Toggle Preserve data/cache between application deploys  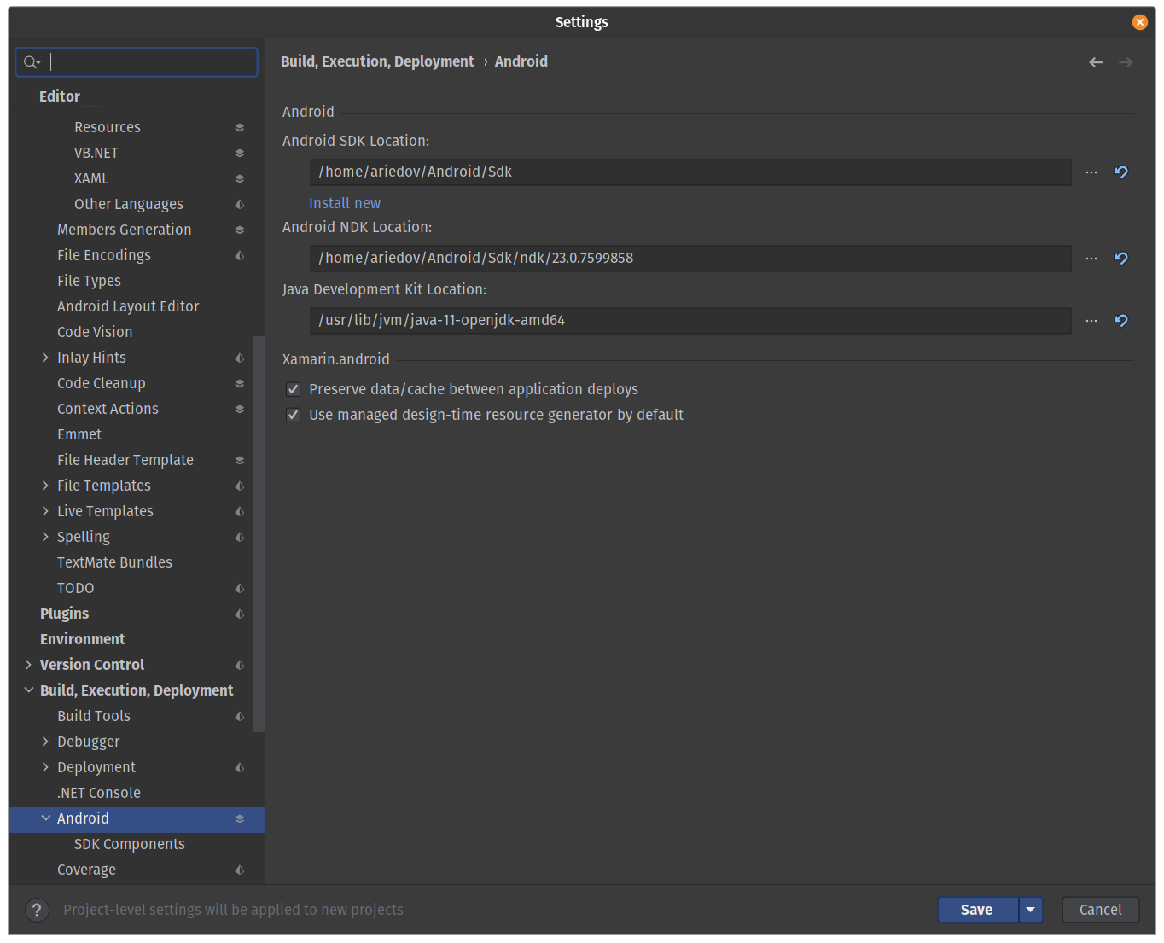pyautogui.click(x=294, y=389)
